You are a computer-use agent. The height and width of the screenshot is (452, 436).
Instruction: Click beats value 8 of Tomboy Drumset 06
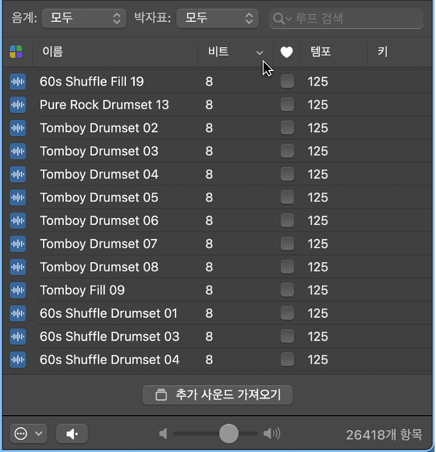click(209, 221)
